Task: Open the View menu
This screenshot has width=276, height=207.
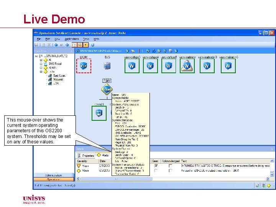Action: click(57, 39)
